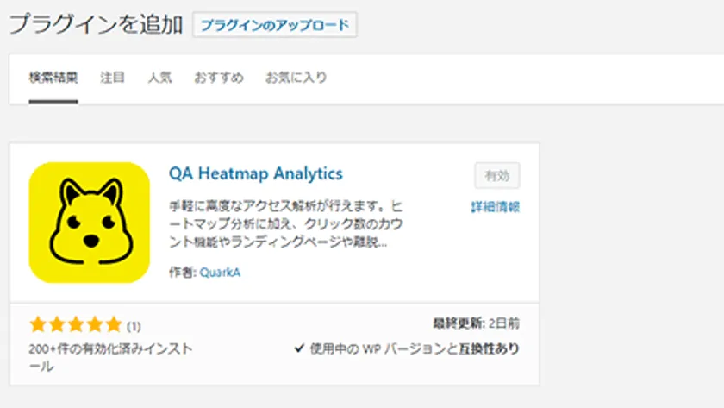
Task: Click the fifth rating star
Action: point(113,325)
